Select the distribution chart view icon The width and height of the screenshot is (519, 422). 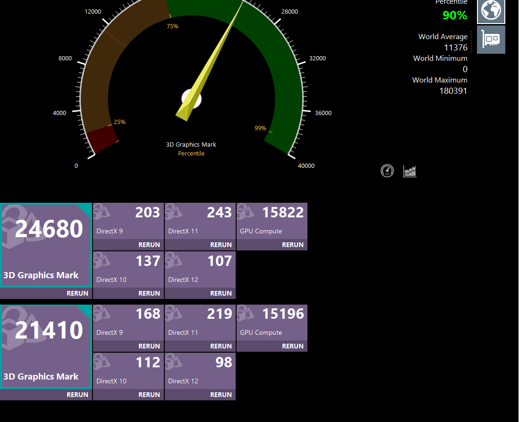click(x=410, y=171)
